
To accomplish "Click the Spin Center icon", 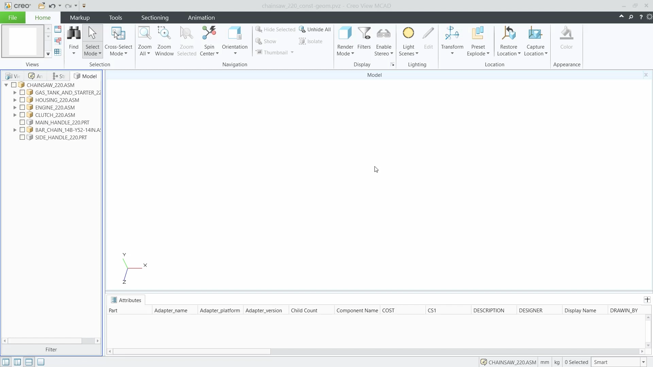I will click(x=209, y=33).
